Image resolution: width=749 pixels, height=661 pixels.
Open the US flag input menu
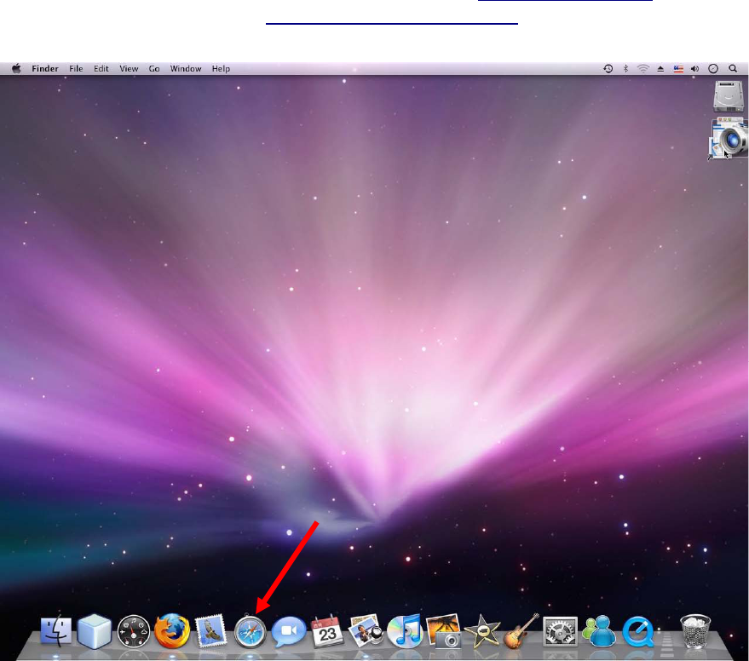point(678,69)
